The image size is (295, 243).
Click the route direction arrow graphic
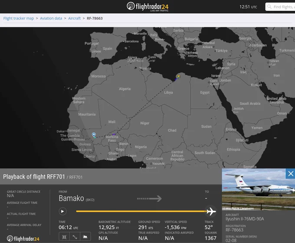(x=149, y=198)
